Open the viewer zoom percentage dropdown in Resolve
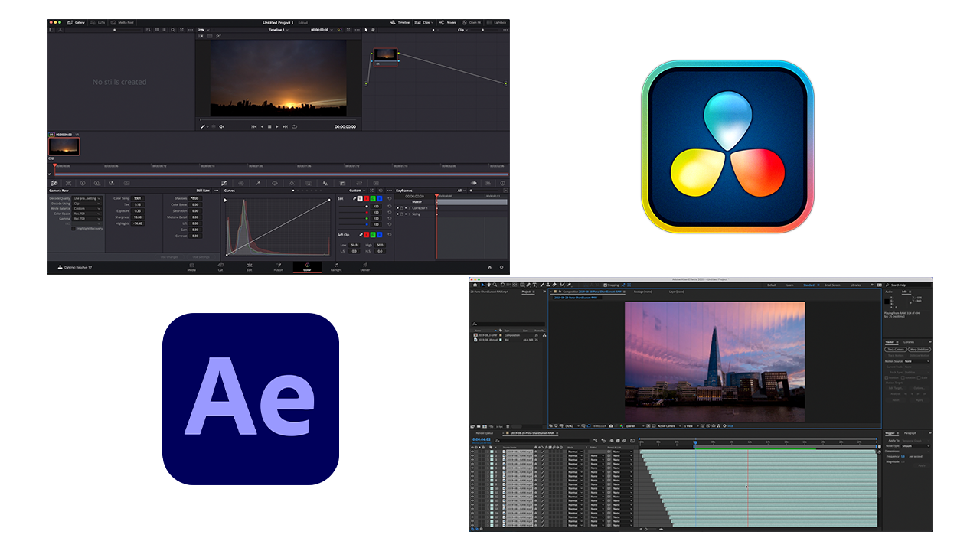This screenshot has width=980, height=551. coord(204,30)
